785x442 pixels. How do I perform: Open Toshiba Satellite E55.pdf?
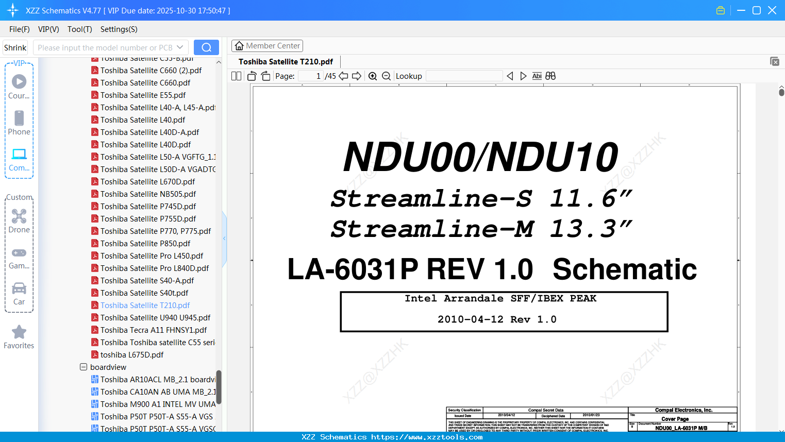(138, 95)
